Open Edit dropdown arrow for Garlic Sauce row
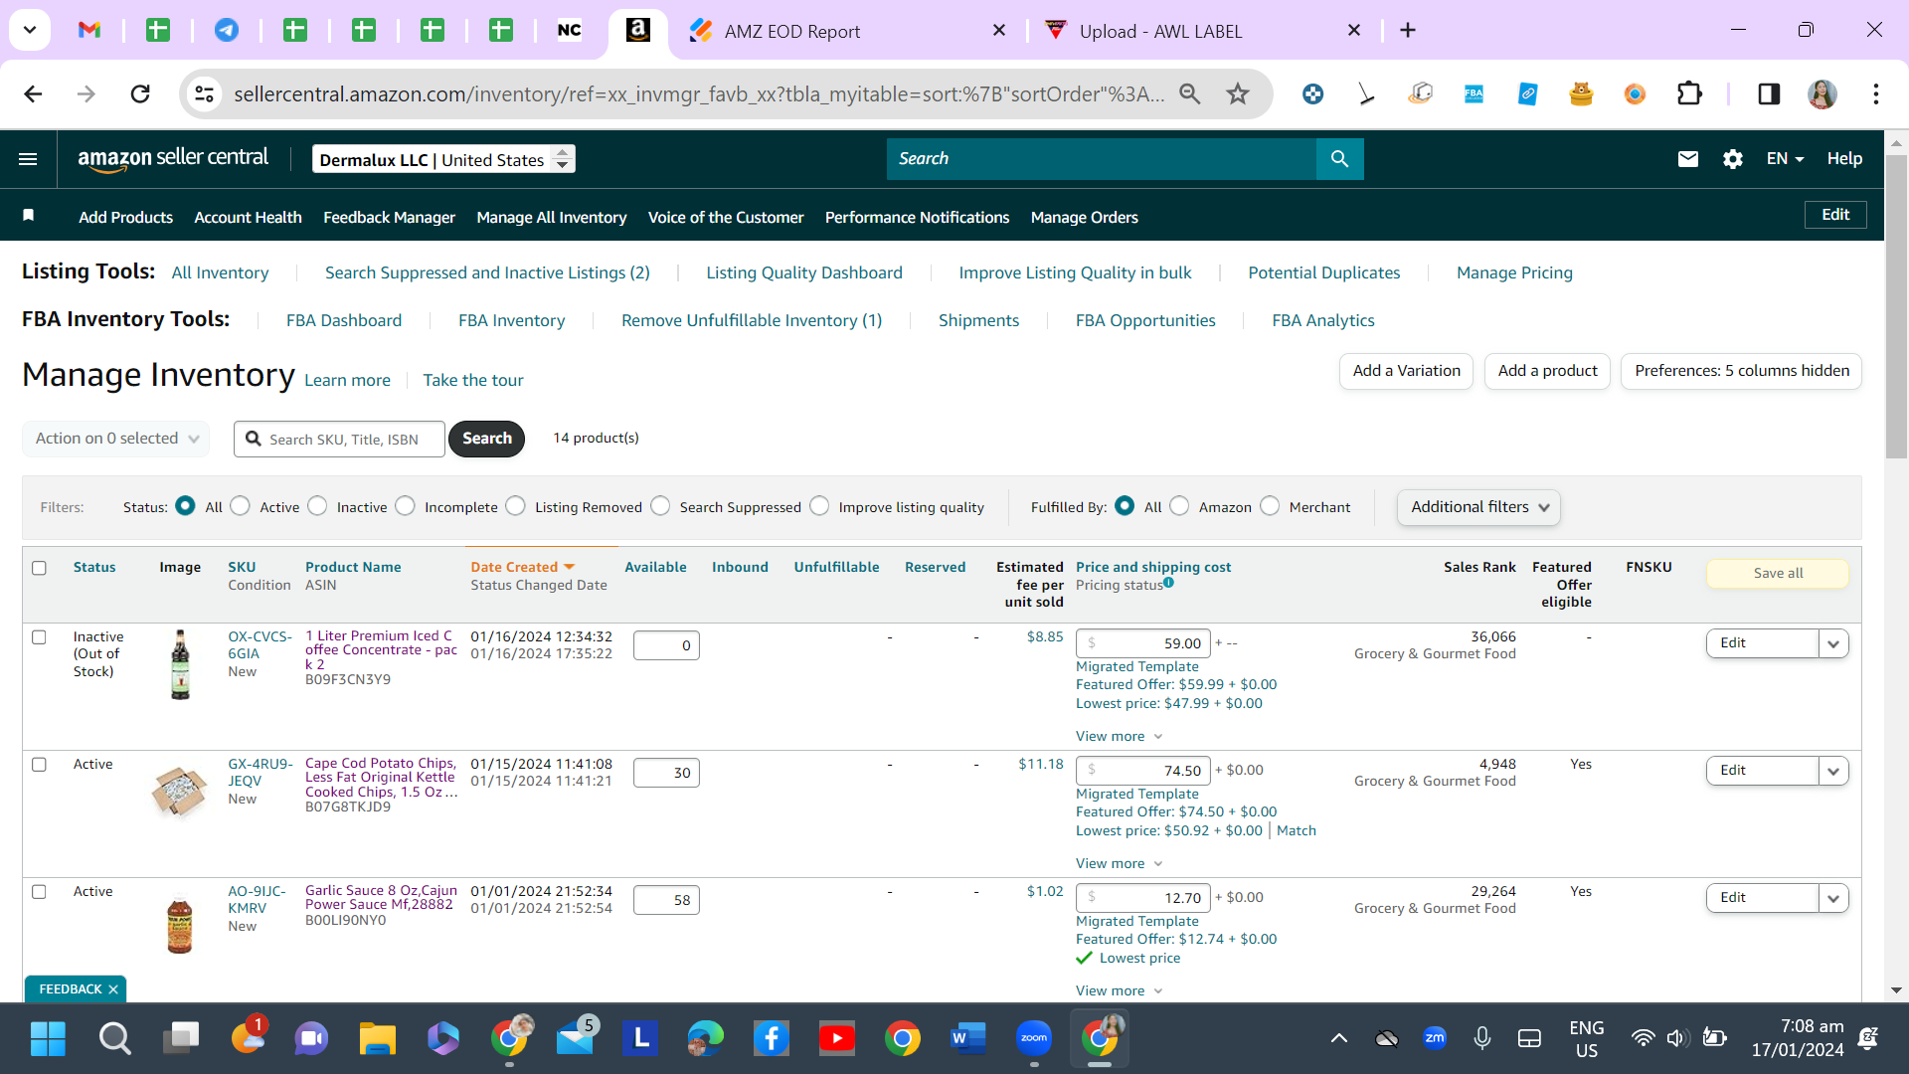The image size is (1909, 1074). pos(1833,898)
